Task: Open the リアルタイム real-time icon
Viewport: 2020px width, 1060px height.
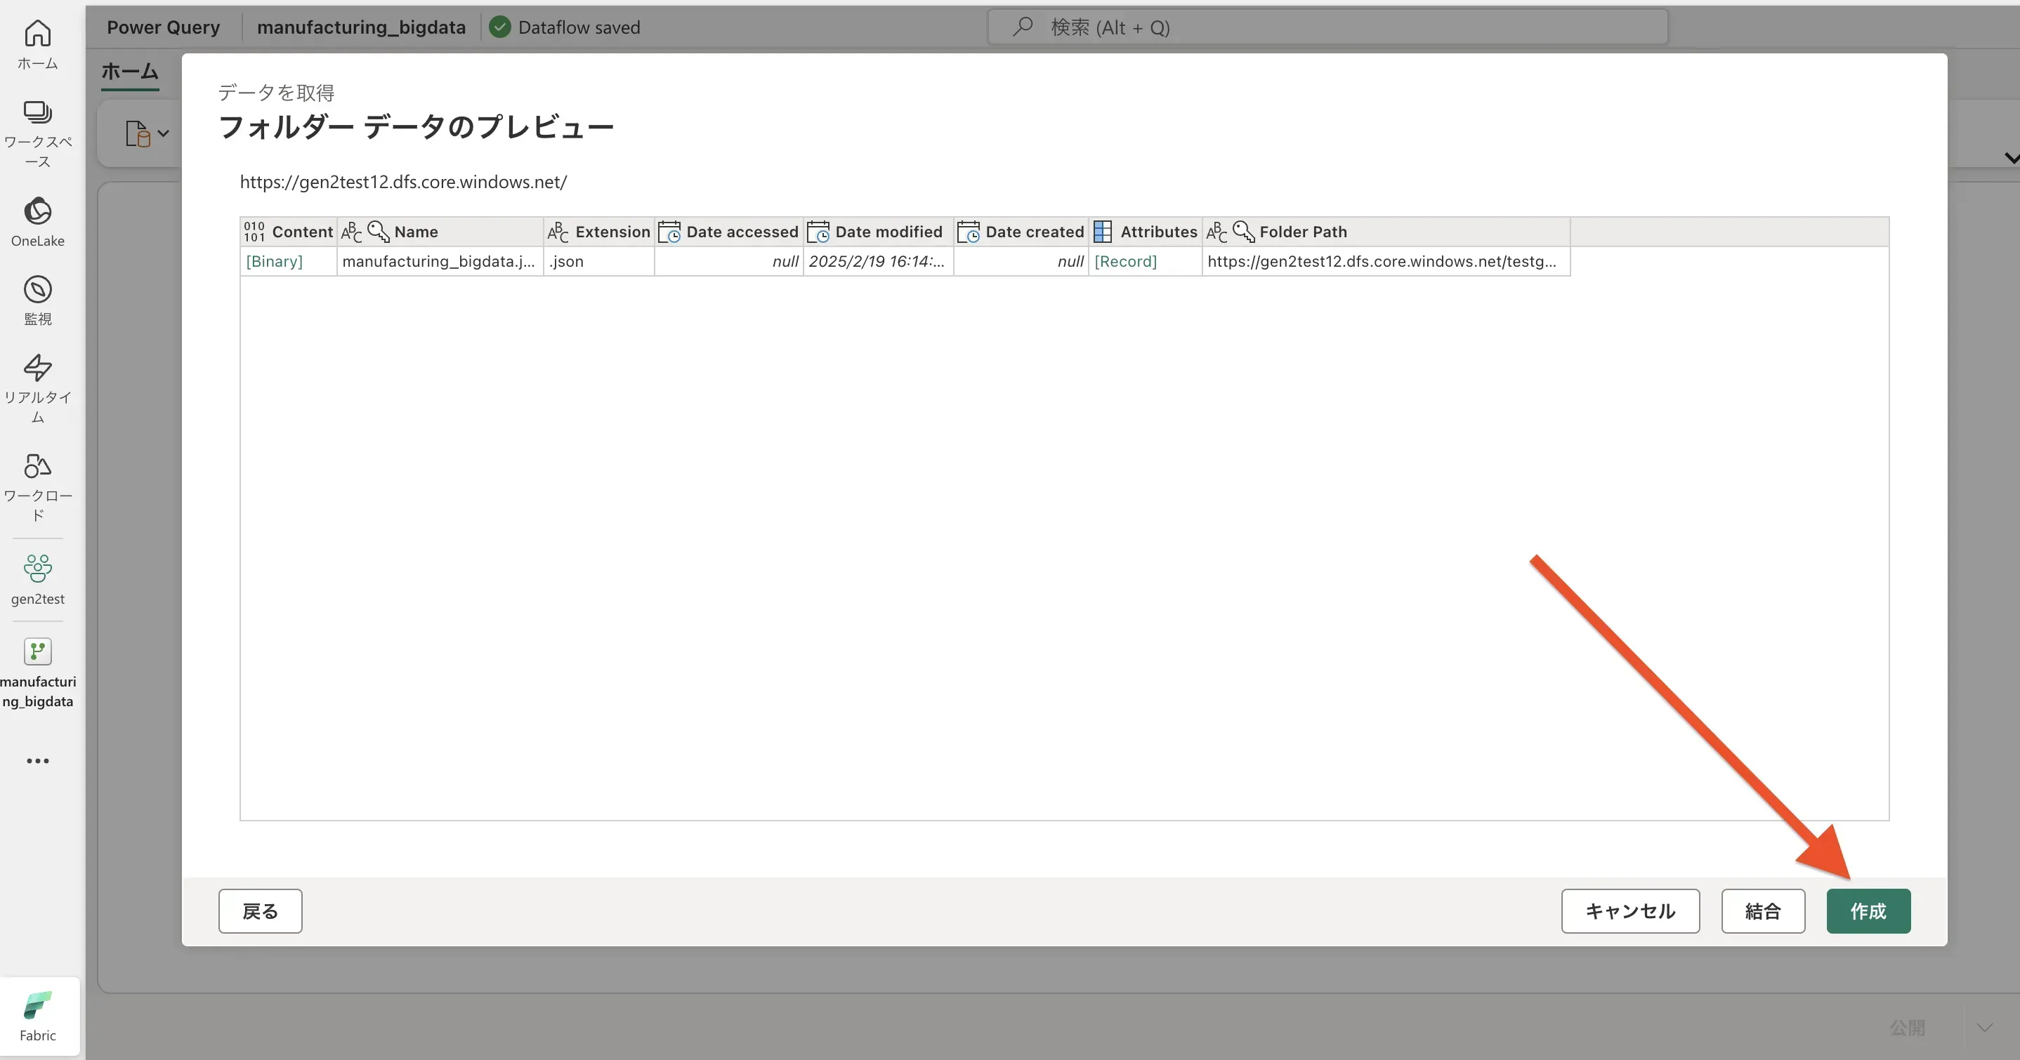Action: coord(38,387)
